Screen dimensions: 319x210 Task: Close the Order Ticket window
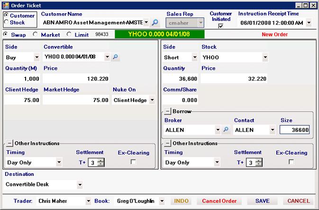[313, 6]
